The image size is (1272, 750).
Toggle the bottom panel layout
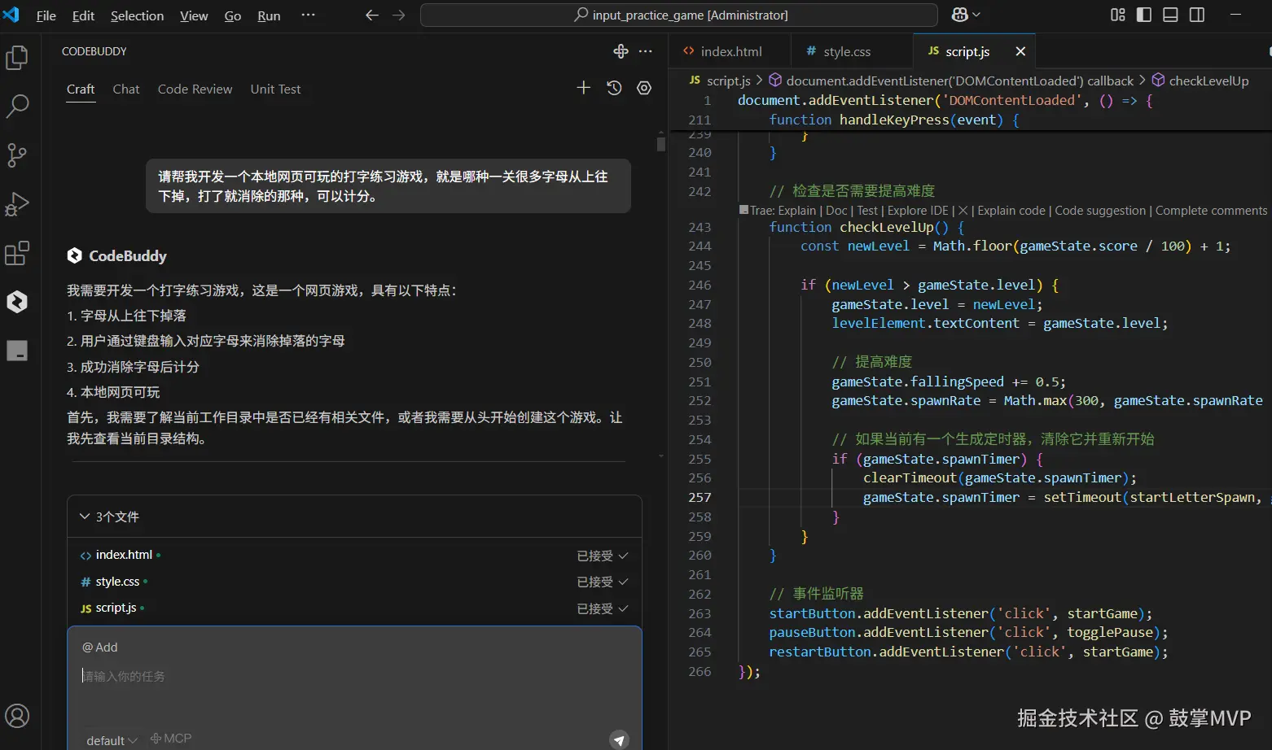(x=1170, y=15)
